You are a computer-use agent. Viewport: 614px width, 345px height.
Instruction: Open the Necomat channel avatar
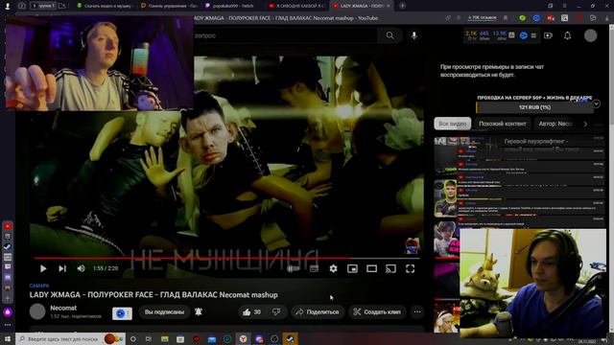pyautogui.click(x=37, y=311)
